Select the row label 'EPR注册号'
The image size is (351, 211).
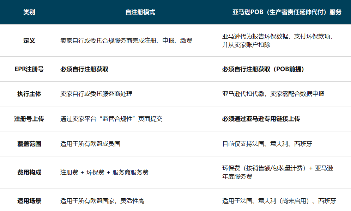tap(29, 69)
